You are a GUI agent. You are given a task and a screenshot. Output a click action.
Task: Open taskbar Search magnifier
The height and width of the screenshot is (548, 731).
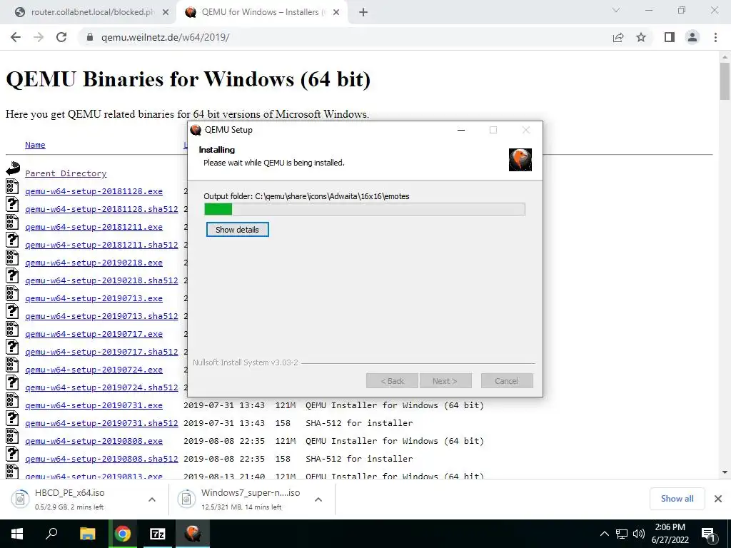pos(51,534)
